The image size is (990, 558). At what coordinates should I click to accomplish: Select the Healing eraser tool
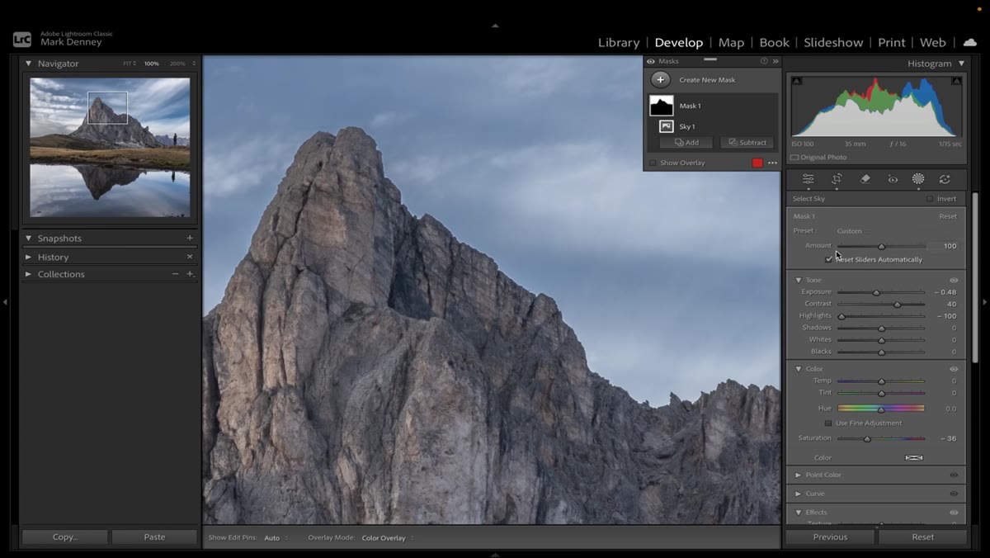coord(865,179)
